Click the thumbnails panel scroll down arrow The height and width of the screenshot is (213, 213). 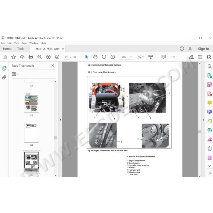click(55, 175)
